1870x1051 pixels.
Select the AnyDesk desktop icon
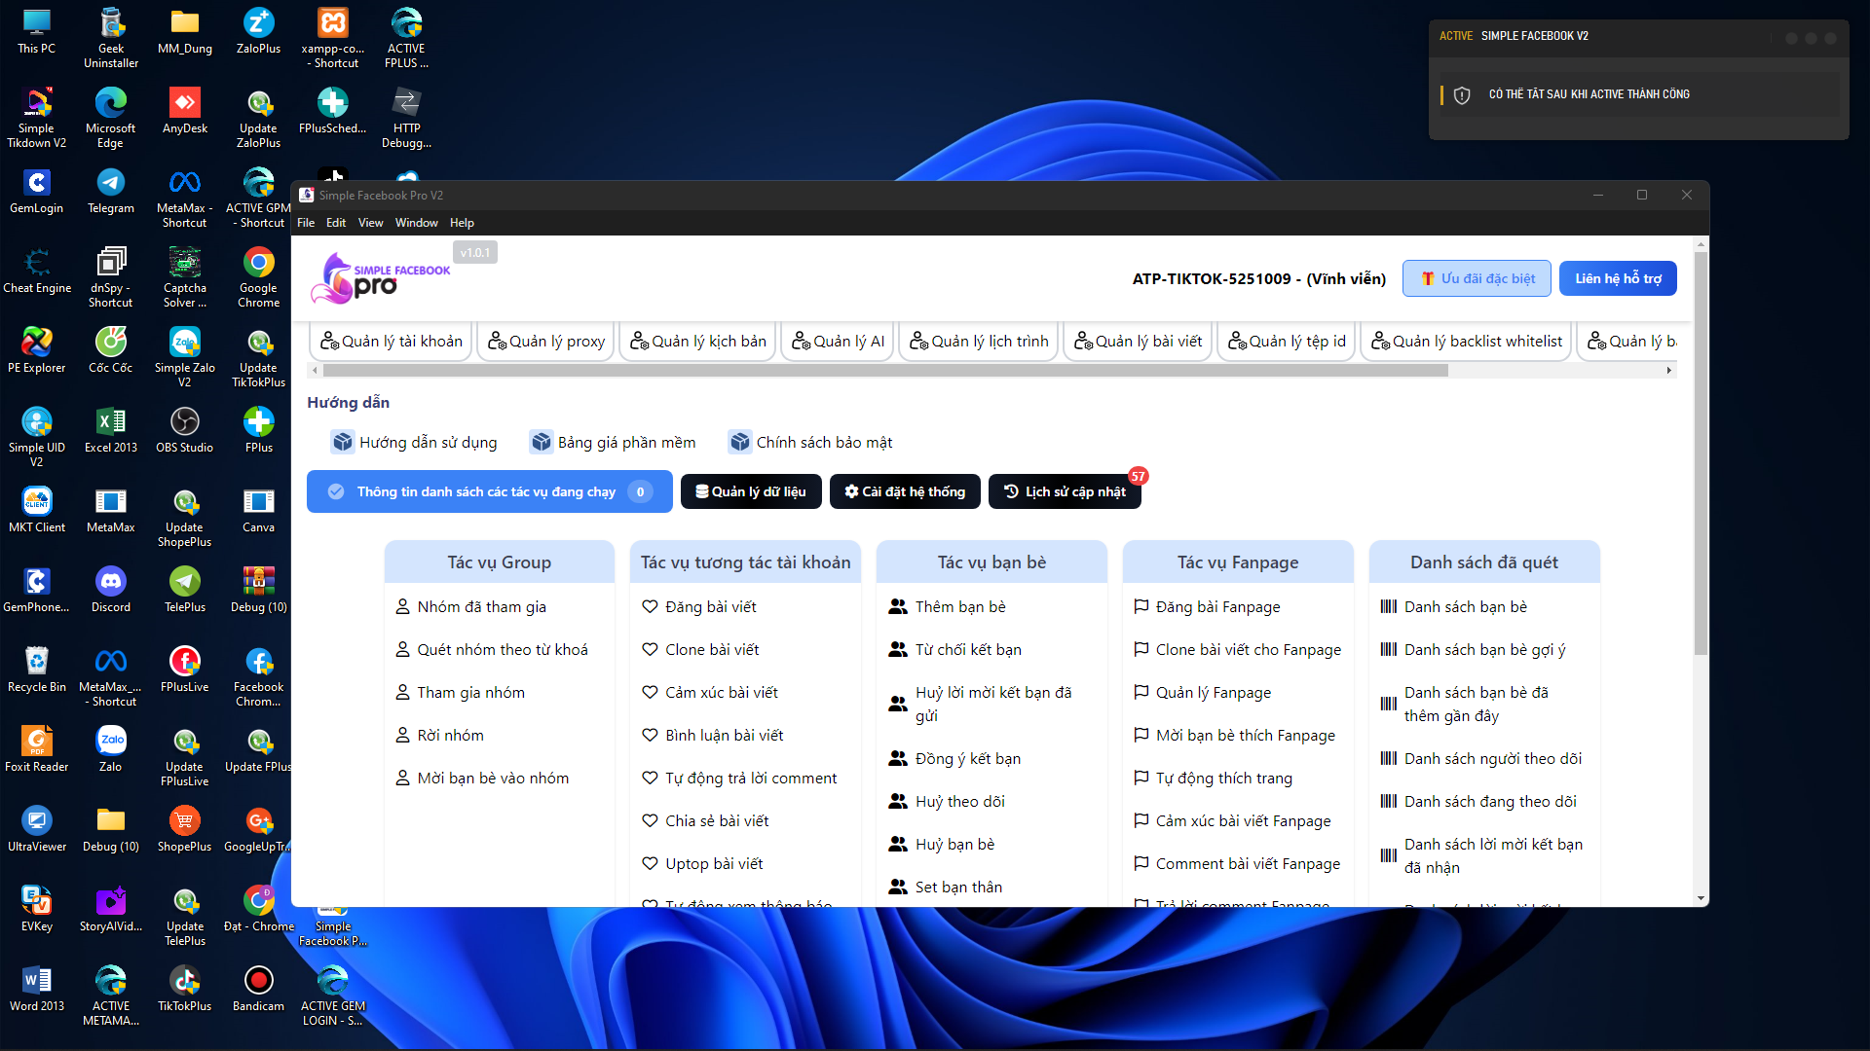point(185,111)
